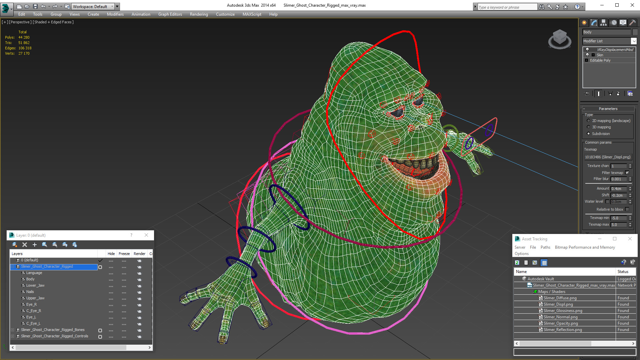Open the Subscription Center key icon
Viewport: 640px width, 360px height.
pyautogui.click(x=549, y=7)
